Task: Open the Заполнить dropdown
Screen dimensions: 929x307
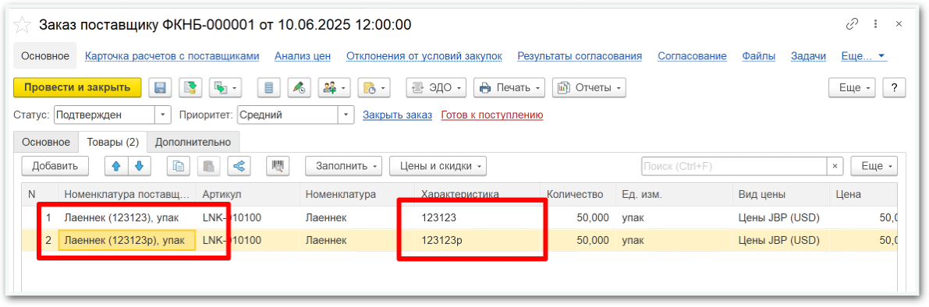Action: coord(344,166)
